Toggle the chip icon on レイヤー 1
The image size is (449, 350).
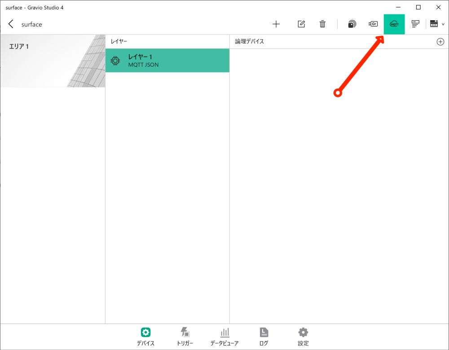pos(115,60)
